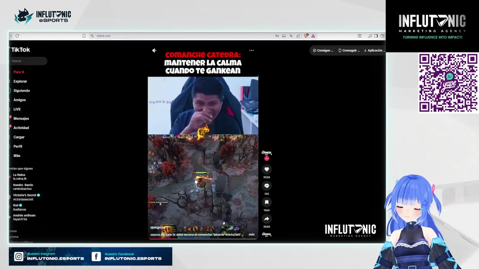
Task: Open Mensajes in the sidebar
Action: pyautogui.click(x=21, y=118)
